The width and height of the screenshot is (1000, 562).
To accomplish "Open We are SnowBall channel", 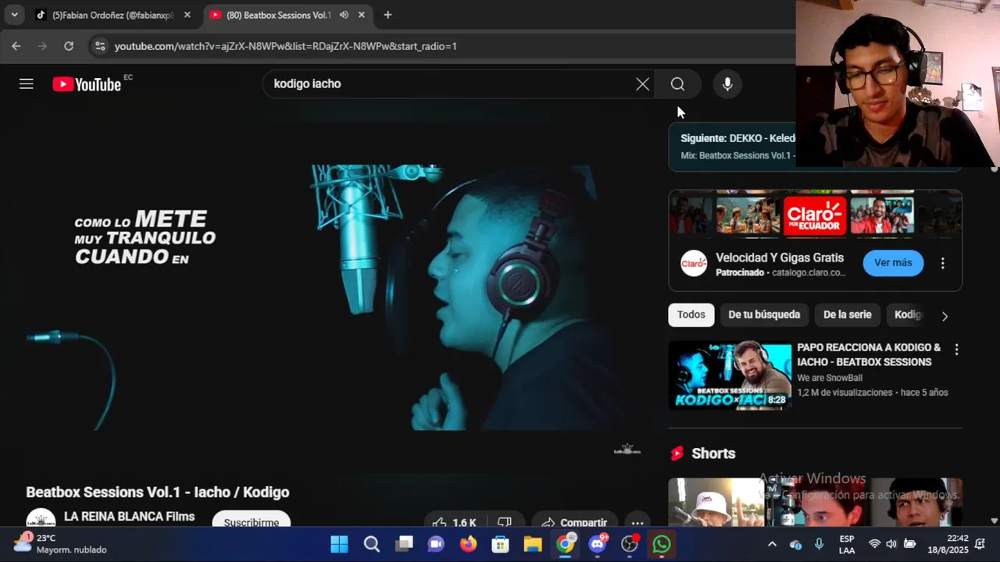I will 830,378.
